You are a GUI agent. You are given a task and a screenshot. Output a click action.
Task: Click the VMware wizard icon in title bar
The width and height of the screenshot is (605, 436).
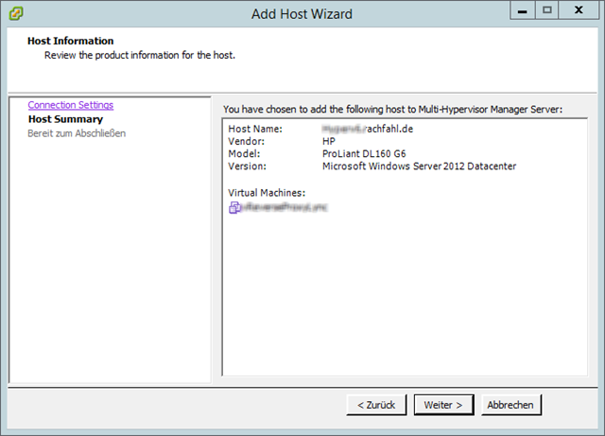point(16,13)
